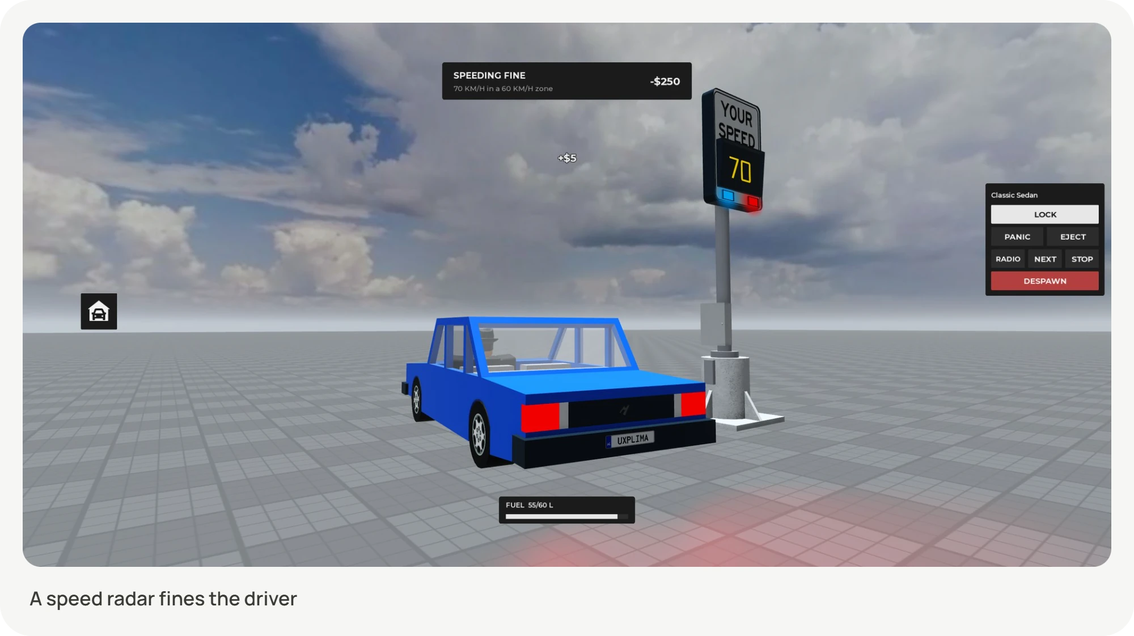Click the UXPLIMA license plate
The height and width of the screenshot is (636, 1134).
pos(630,439)
